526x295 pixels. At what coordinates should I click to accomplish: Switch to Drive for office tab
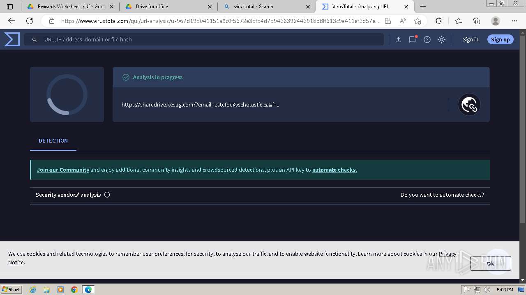click(168, 7)
